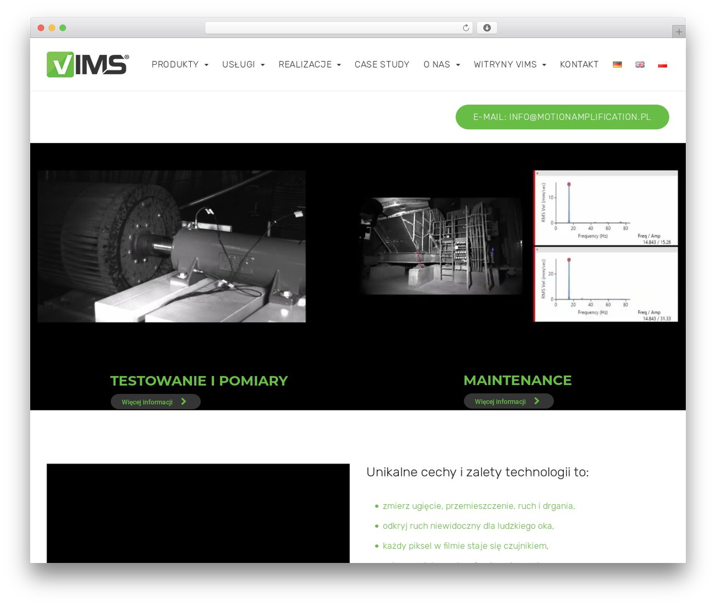
Task: Reload page using browser refresh icon
Action: click(x=466, y=28)
